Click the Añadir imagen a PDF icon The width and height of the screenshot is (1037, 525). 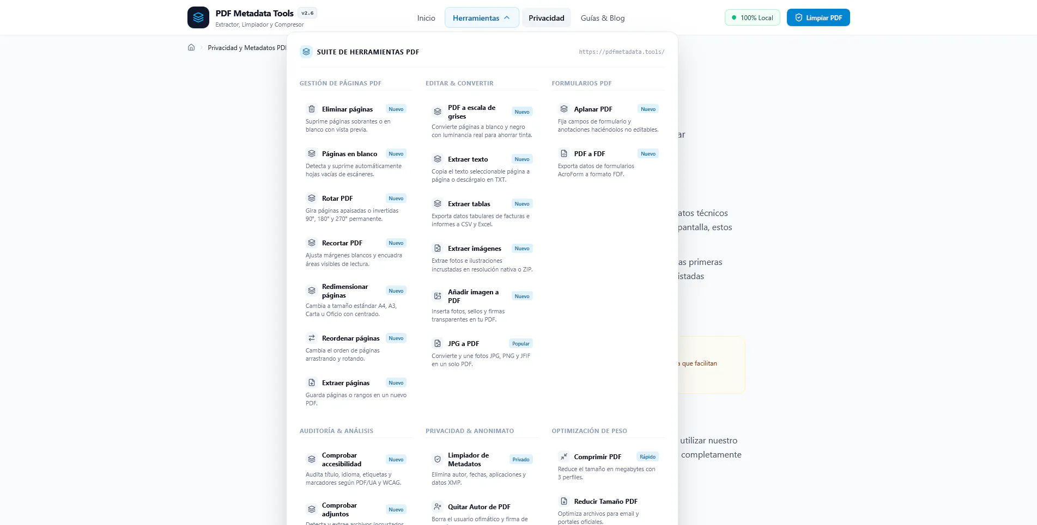[x=438, y=296]
